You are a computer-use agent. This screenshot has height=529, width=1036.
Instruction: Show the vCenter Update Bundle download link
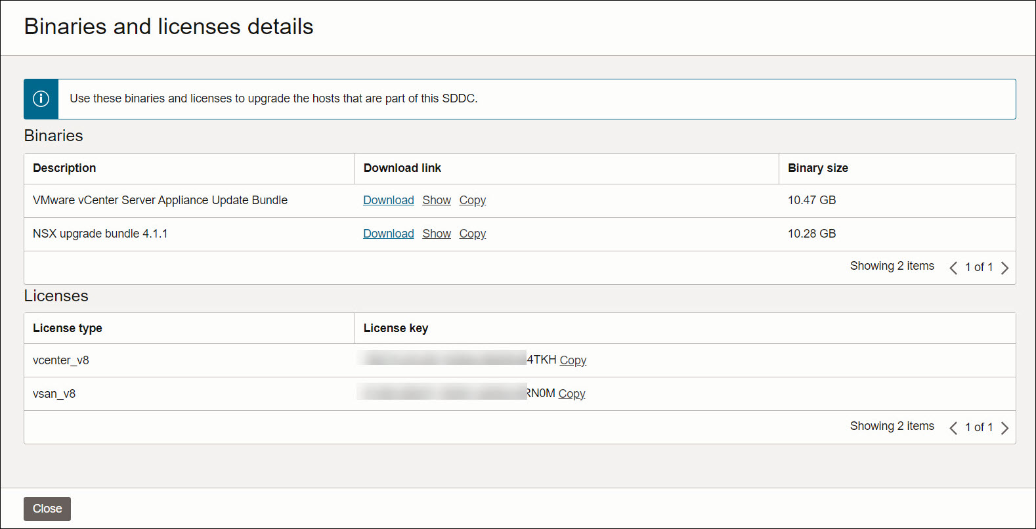[437, 200]
